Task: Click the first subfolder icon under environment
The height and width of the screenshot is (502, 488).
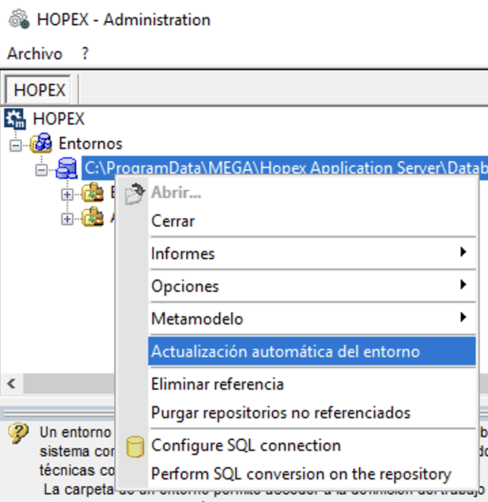Action: 92,193
